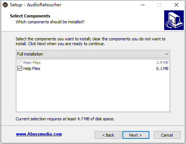This screenshot has height=144, width=186.
Task: Select the Help Files label text
Action: tap(32, 68)
